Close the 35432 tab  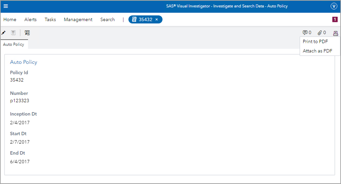click(x=157, y=19)
